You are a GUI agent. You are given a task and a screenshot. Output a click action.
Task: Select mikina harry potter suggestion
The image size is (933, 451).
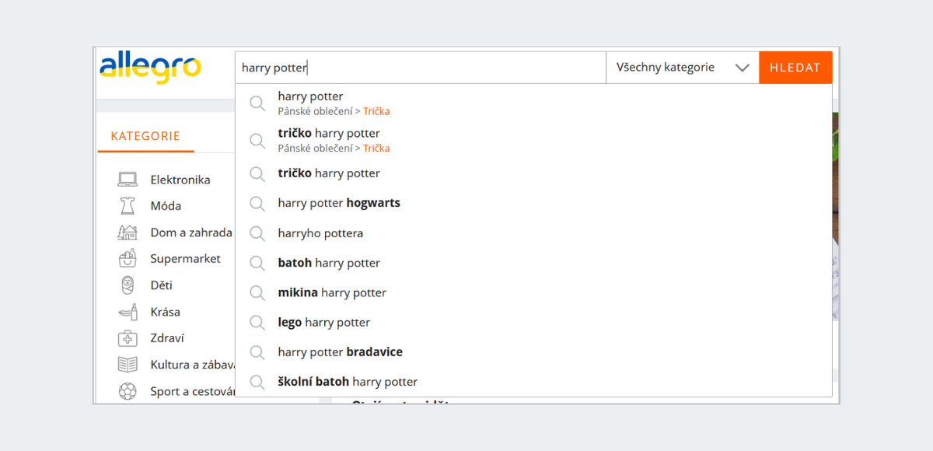point(533,292)
